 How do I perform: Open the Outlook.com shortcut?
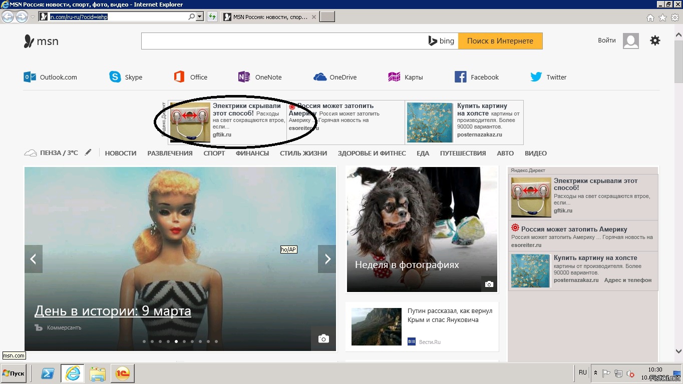[50, 77]
